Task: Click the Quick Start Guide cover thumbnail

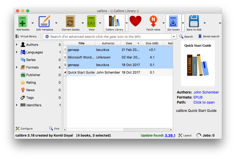Action: 198,63
